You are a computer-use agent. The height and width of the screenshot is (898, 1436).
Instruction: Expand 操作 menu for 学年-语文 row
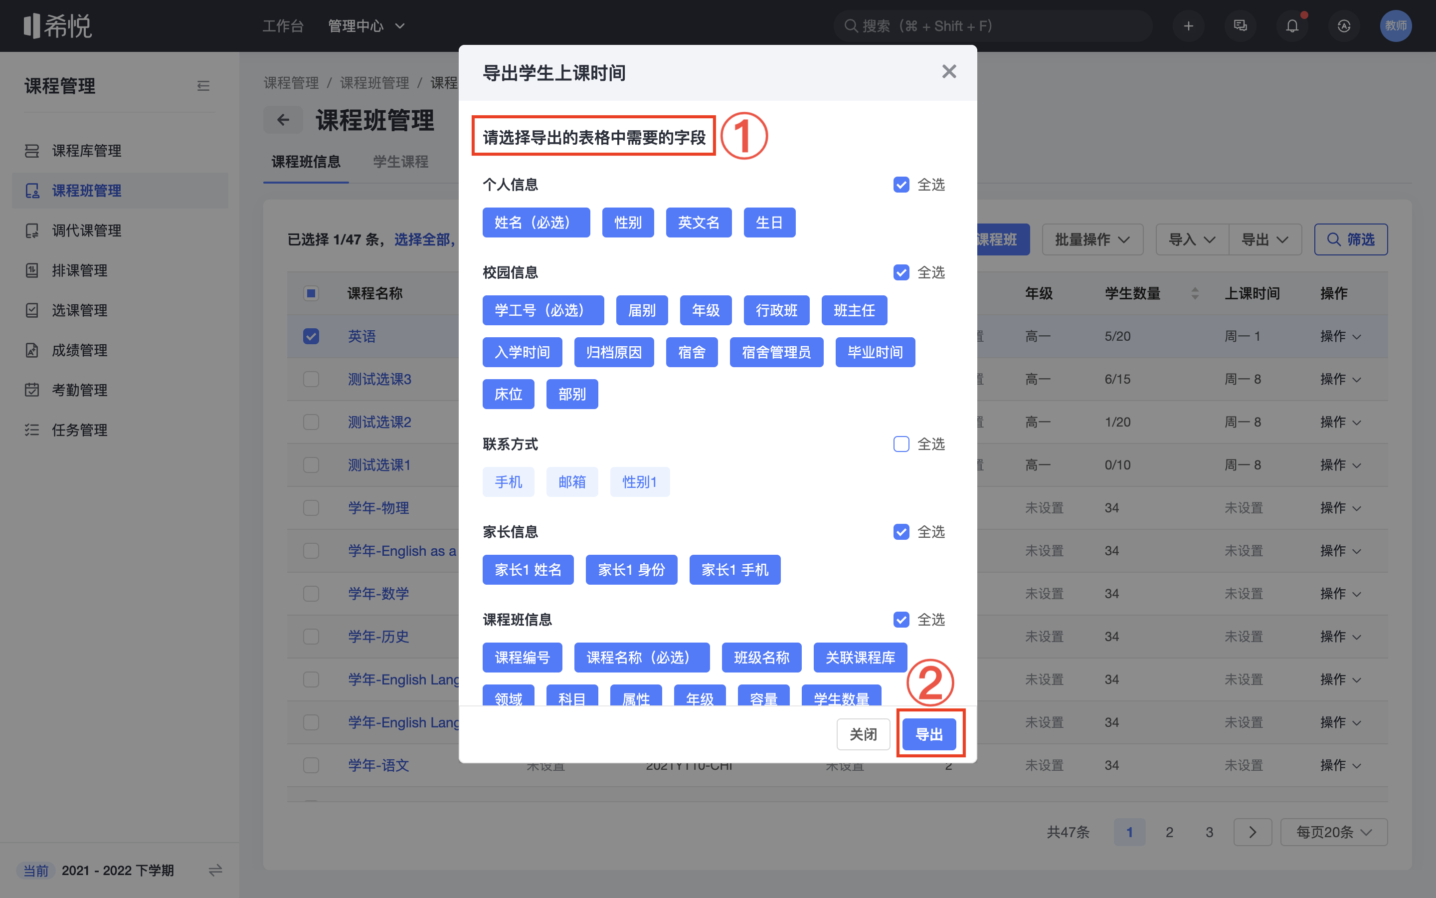(x=1340, y=766)
